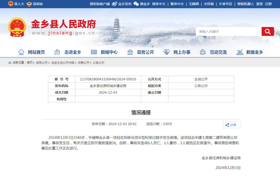280x176 pixels.
Task: Open the 互动交流 menu item
Action: click(218, 52)
